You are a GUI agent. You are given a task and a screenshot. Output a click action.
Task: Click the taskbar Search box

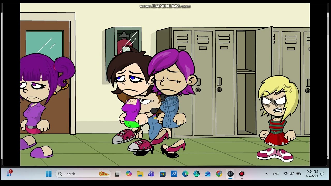click(83, 174)
